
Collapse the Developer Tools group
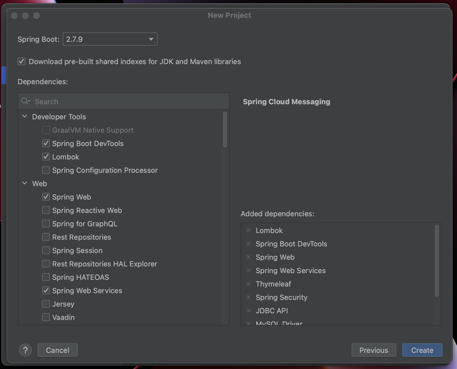point(25,116)
